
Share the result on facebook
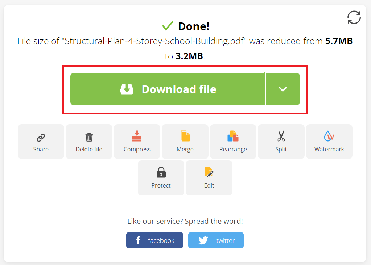154,240
